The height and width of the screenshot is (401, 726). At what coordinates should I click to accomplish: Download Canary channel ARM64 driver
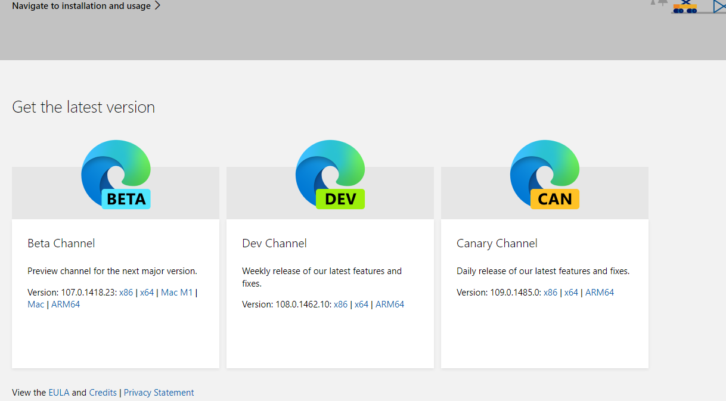click(600, 293)
